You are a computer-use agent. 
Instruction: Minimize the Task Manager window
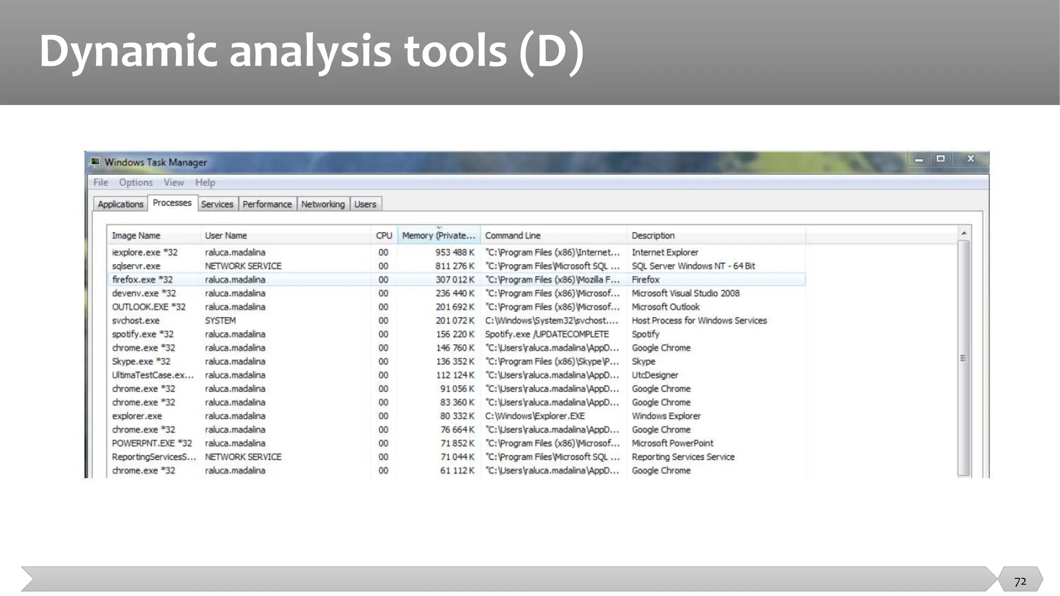[919, 159]
